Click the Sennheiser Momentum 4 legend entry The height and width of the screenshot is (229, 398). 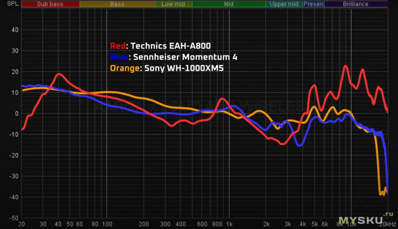[x=174, y=57]
